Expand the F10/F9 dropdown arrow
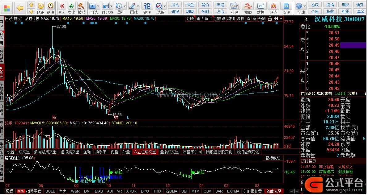Viewport: 368px width, 195px height. click(x=112, y=6)
